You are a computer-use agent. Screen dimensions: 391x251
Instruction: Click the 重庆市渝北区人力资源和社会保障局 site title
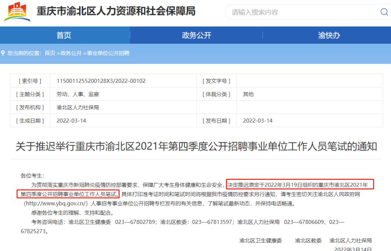[116, 12]
